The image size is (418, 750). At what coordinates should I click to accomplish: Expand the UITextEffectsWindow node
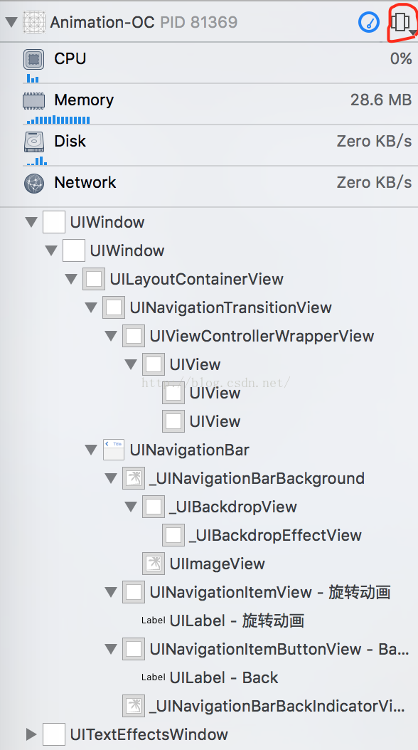tap(31, 734)
